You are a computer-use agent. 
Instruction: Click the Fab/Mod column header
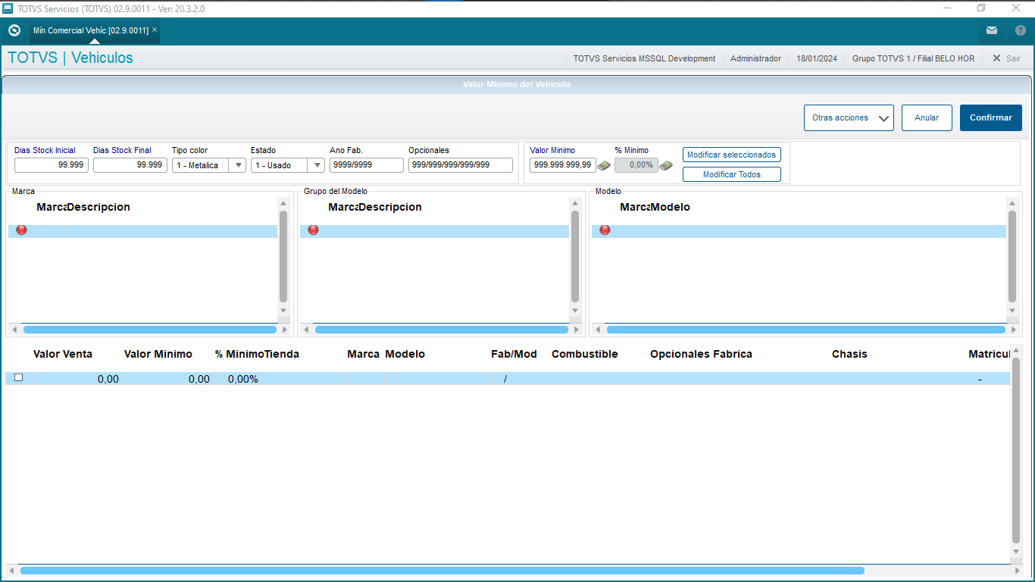pyautogui.click(x=514, y=354)
